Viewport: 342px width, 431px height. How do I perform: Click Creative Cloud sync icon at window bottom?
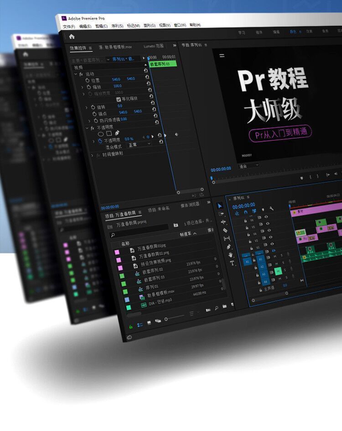[x=130, y=337]
